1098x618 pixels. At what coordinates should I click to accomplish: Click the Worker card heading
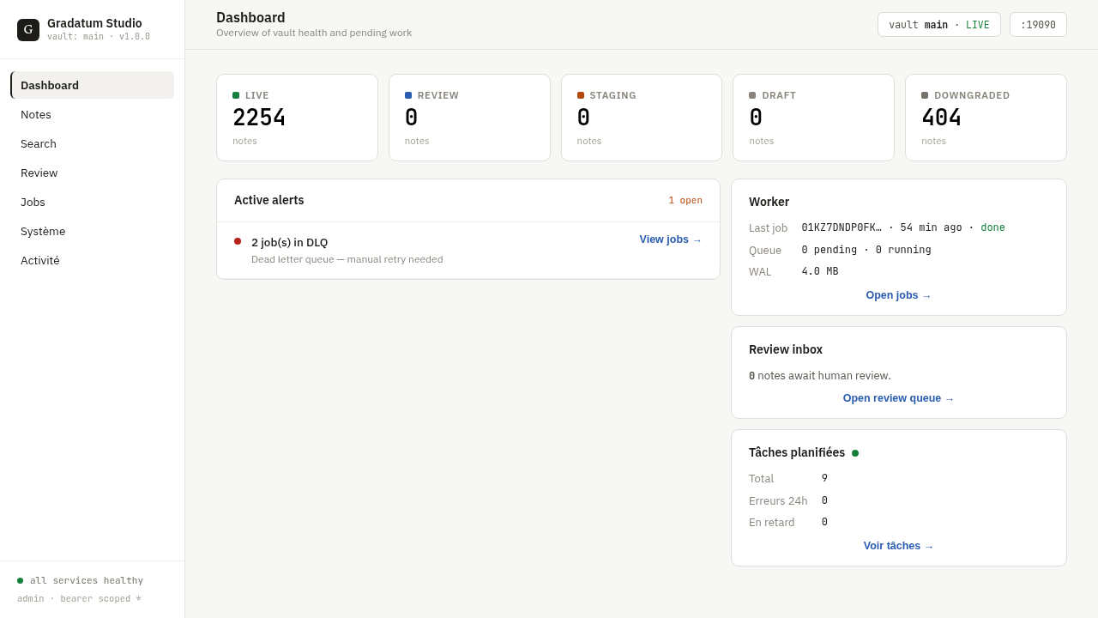pos(769,202)
